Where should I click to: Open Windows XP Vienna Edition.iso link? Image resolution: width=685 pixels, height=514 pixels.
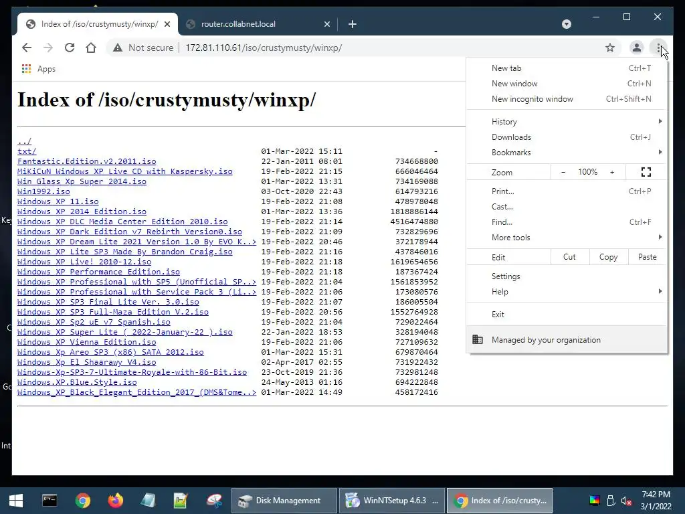[86, 342]
